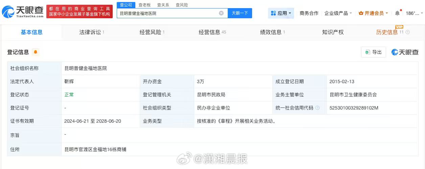Expand the 开通会员 arrow
The width and height of the screenshot is (425, 169).
387,13
